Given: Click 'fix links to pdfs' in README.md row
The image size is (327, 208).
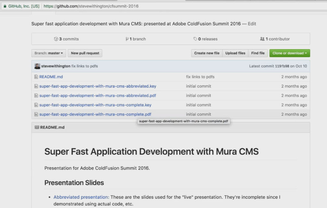Looking at the screenshot, I should click(x=200, y=77).
